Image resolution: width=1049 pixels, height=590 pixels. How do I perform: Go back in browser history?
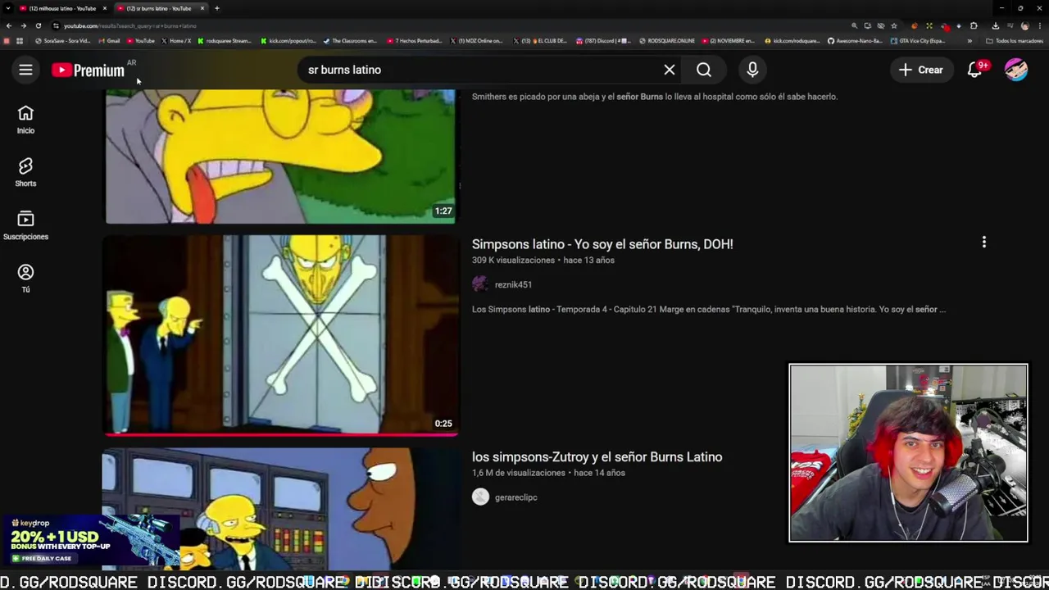tap(9, 25)
